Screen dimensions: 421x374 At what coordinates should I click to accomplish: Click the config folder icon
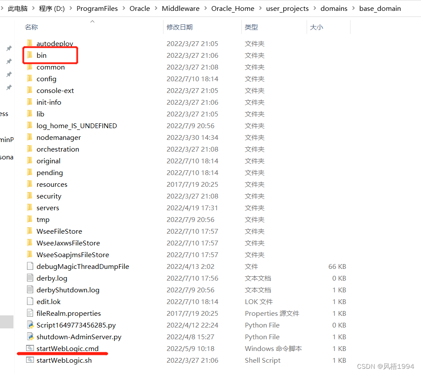(x=30, y=79)
